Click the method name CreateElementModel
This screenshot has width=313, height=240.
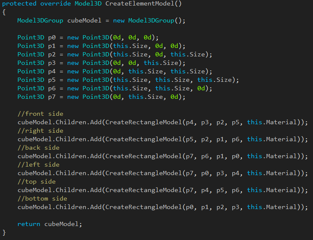140,3
